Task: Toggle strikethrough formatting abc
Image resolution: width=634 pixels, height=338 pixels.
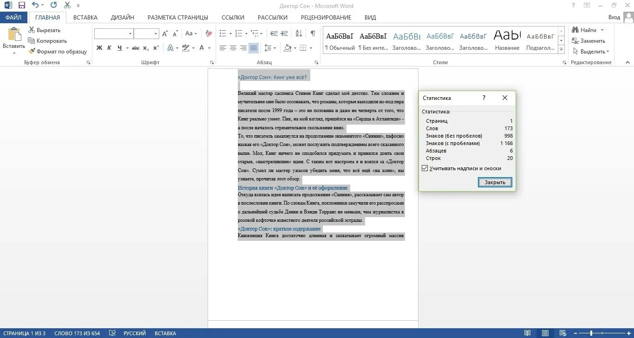Action: click(136, 48)
